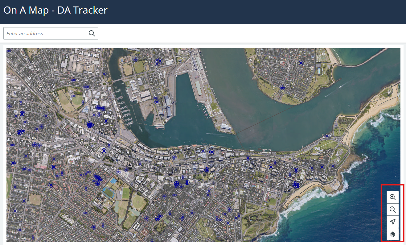The width and height of the screenshot is (406, 245).
Task: Click the marker with the thick white ring
Action: click(x=104, y=151)
